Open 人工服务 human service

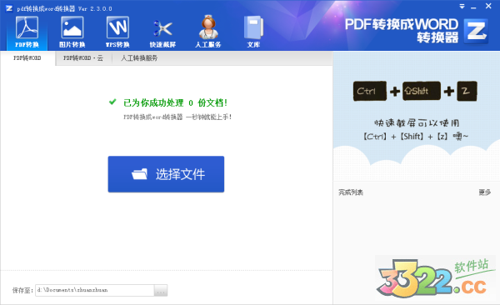pos(207,32)
